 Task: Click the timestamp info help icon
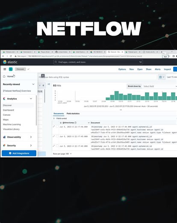(x=75, y=123)
